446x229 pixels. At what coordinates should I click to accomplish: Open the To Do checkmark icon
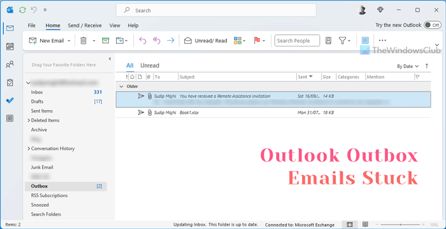[10, 101]
